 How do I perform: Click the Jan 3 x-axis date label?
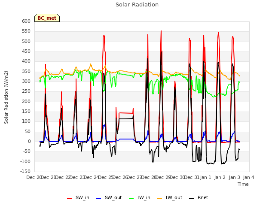[234, 177]
